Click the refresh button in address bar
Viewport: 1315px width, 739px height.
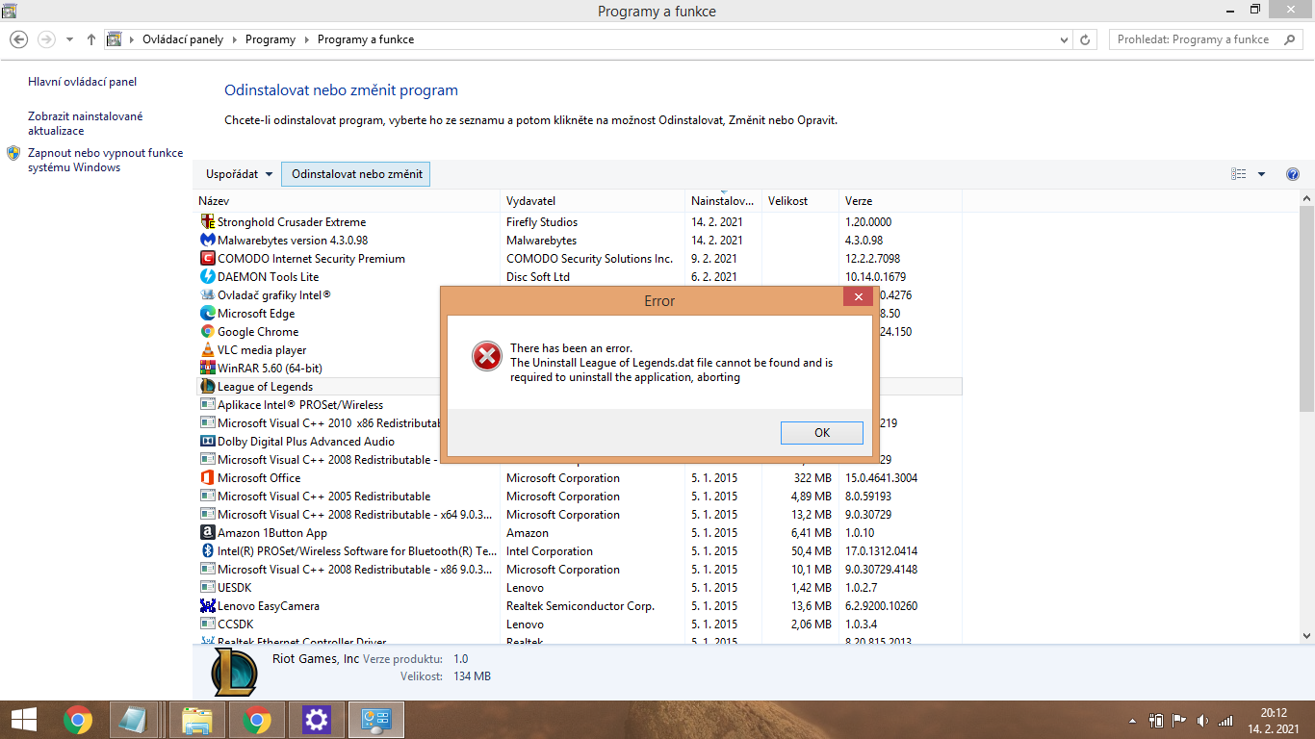(1086, 39)
